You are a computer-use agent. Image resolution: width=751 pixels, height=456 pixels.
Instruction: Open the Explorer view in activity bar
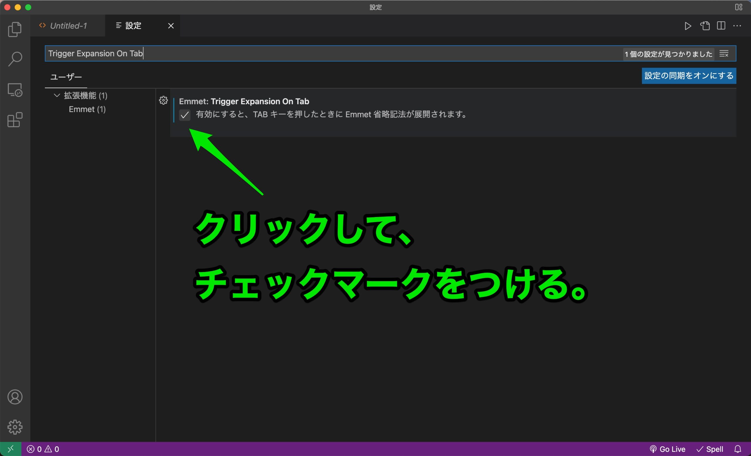point(15,29)
